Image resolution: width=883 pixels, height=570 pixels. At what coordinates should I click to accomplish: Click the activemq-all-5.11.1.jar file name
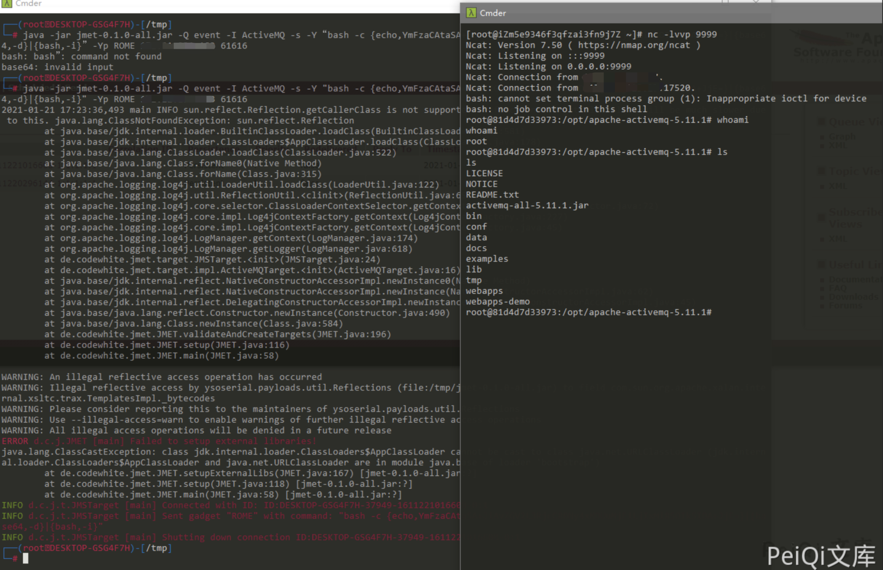click(x=527, y=206)
